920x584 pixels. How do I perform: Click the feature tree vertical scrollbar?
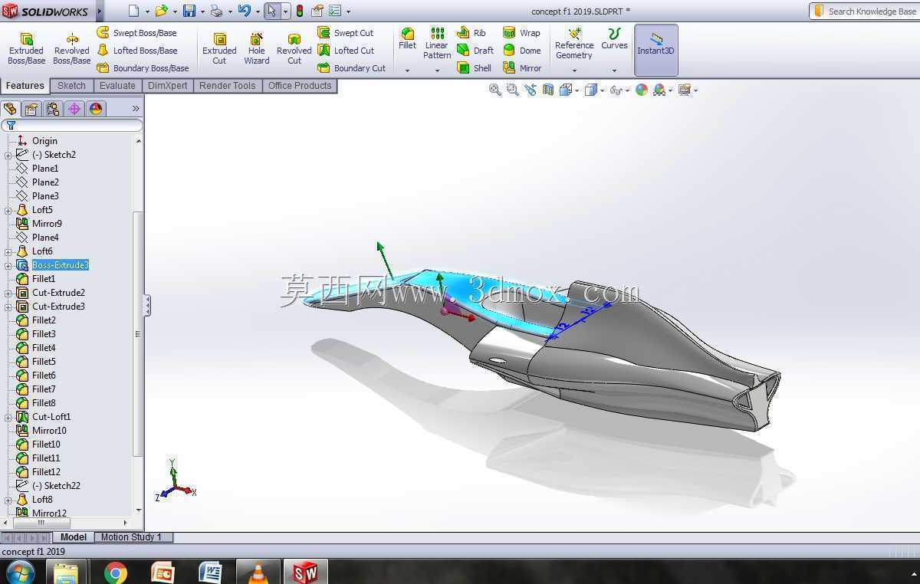[138, 333]
